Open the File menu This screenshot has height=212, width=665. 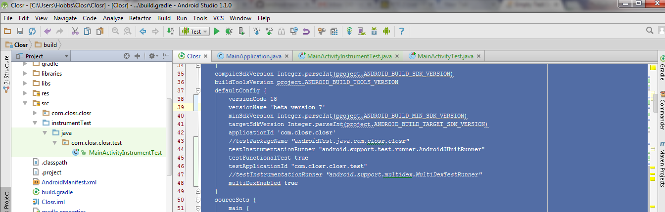(x=8, y=18)
